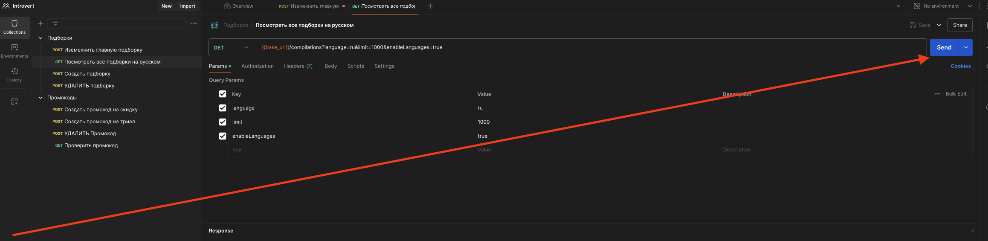Image resolution: width=988 pixels, height=241 pixels.
Task: Disable the enableLanguages parameter checkbox
Action: click(223, 136)
